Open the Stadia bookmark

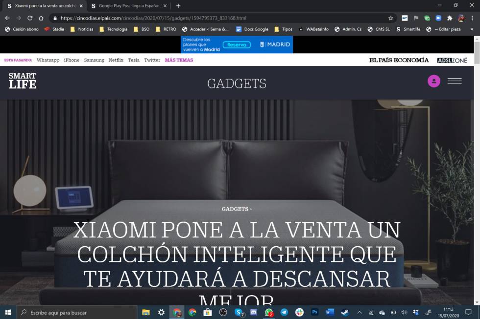[x=54, y=29]
